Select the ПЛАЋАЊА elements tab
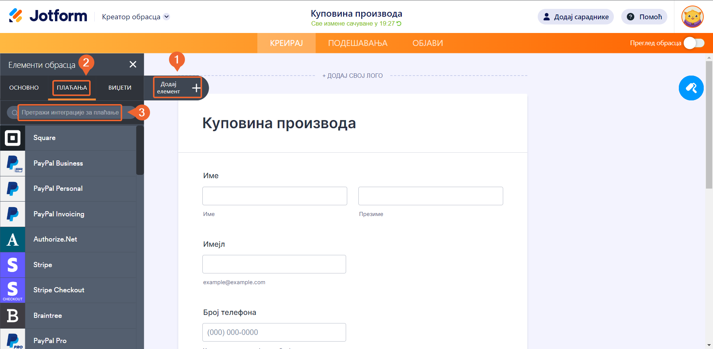 (x=72, y=88)
